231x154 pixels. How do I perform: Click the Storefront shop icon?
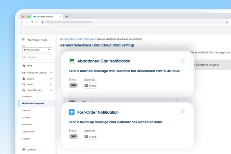(24, 150)
